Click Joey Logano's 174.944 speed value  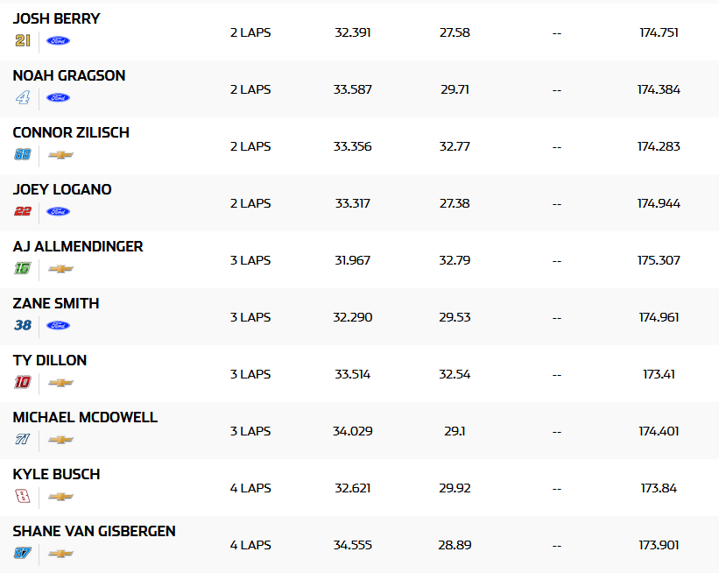coord(659,203)
